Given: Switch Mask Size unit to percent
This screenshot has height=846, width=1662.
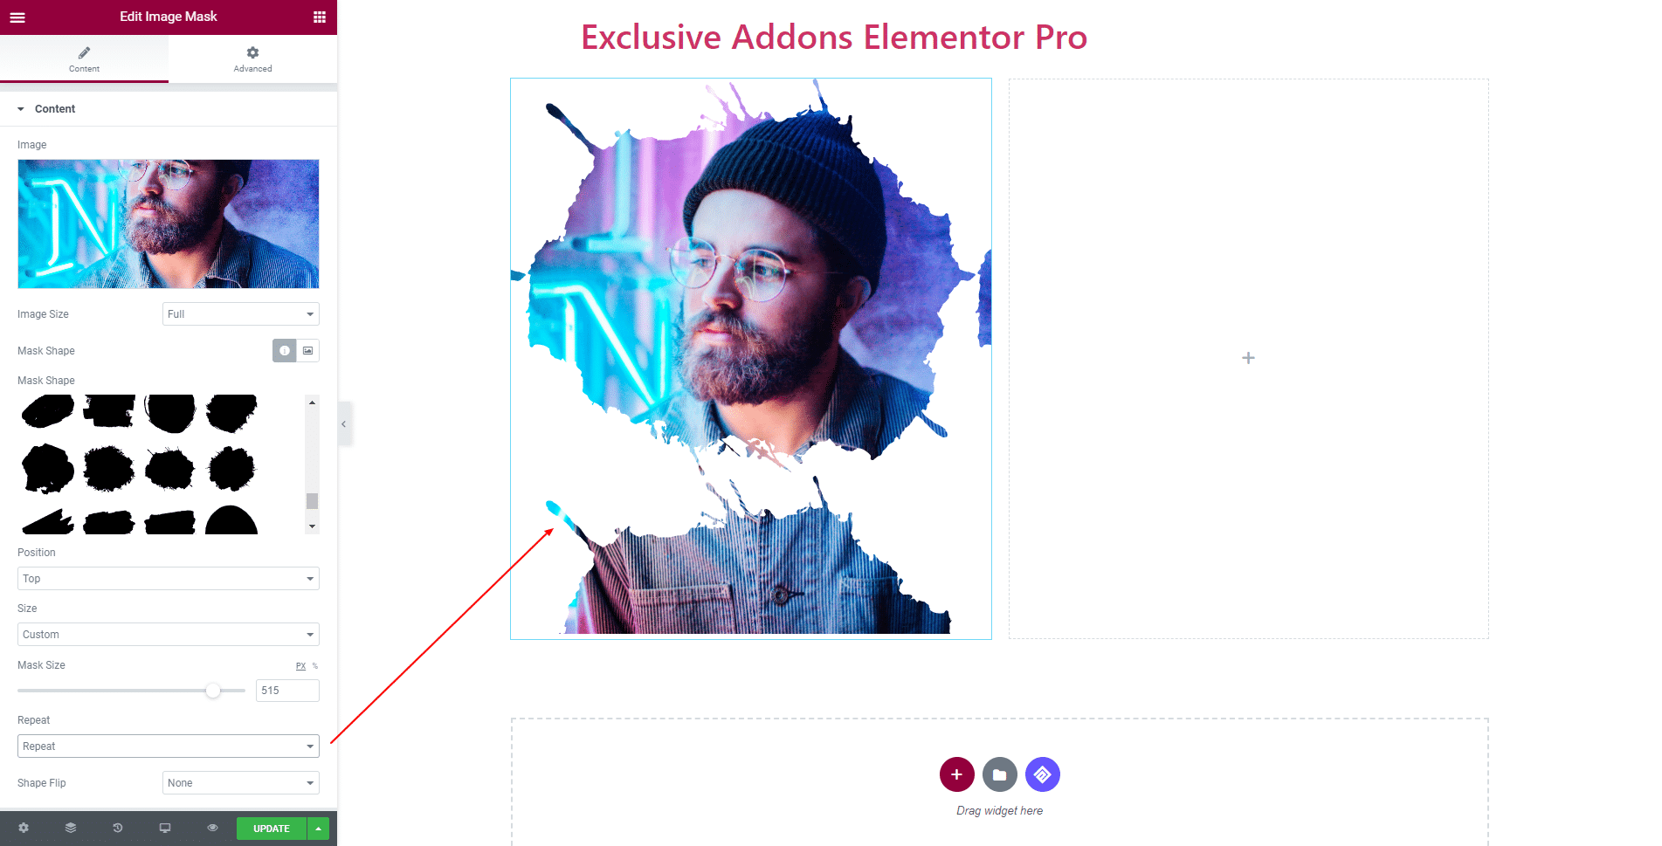Looking at the screenshot, I should point(315,666).
